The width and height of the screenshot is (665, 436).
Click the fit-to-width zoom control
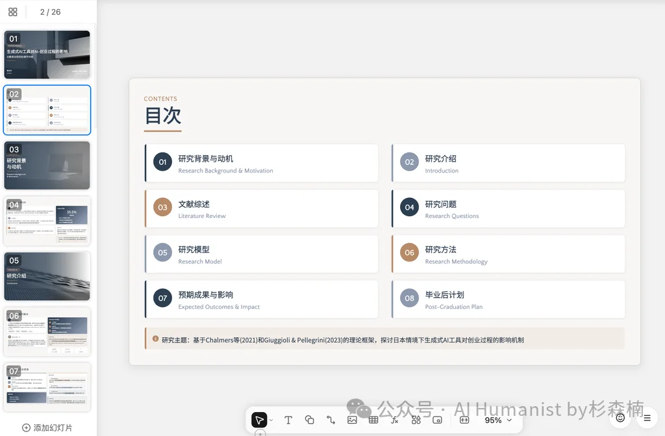pos(463,420)
